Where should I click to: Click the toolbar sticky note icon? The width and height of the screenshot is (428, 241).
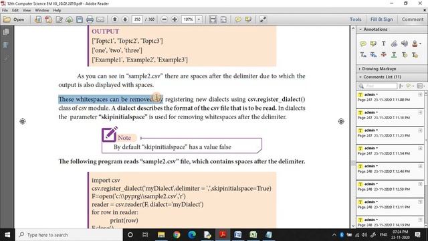(238, 19)
